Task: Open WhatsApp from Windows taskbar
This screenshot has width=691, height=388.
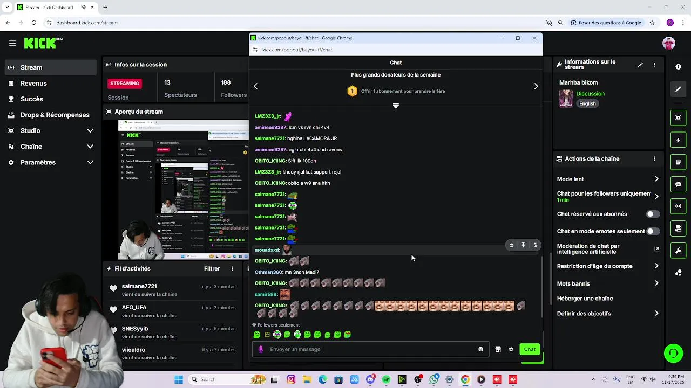Action: (433, 379)
